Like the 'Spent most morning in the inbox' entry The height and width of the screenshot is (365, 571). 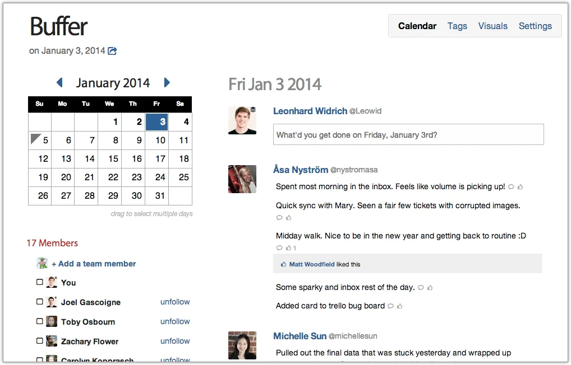pos(520,187)
